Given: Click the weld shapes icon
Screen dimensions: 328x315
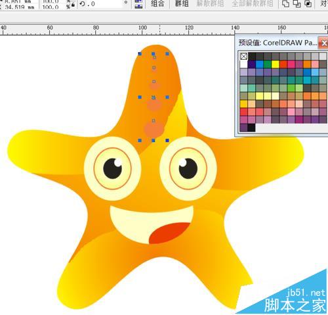Looking at the screenshot, I should [x=285, y=4].
